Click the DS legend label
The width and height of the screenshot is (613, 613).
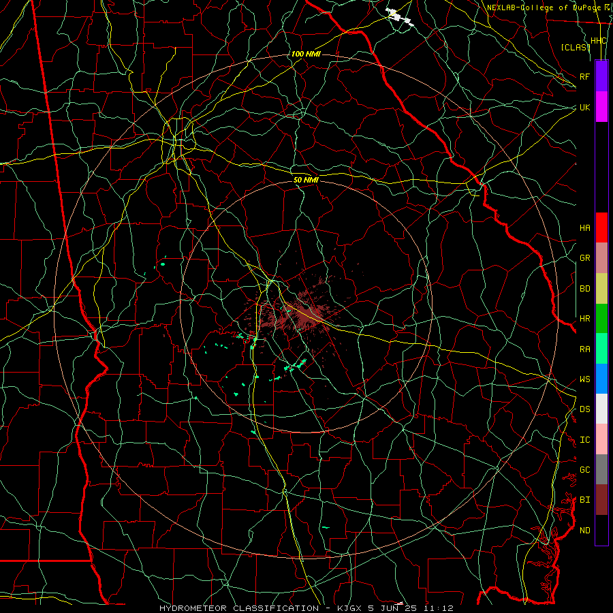[x=584, y=409]
